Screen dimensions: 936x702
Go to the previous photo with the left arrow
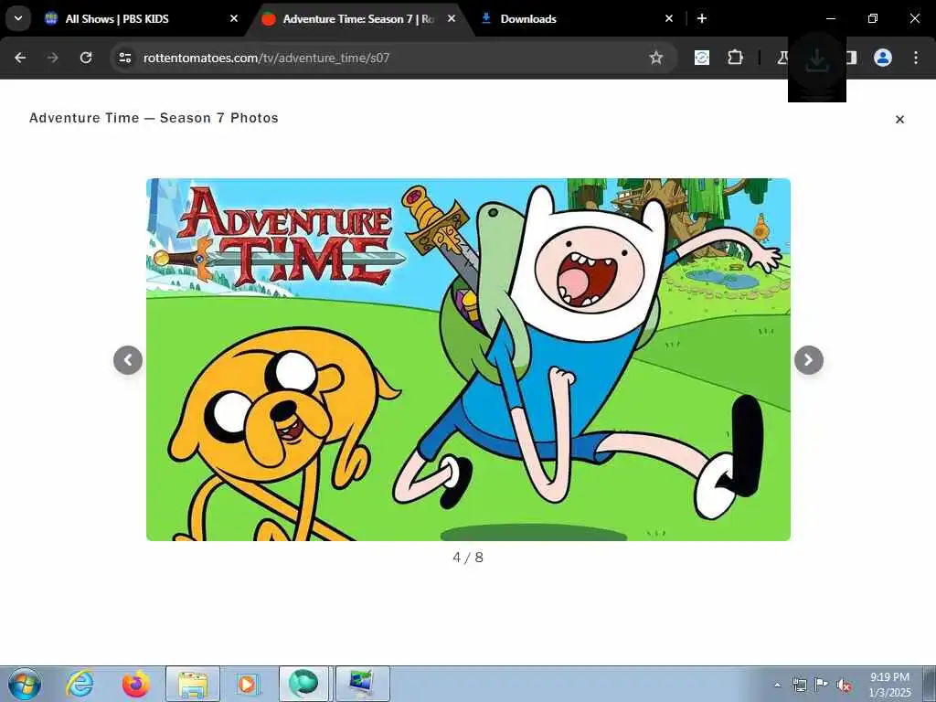tap(128, 360)
